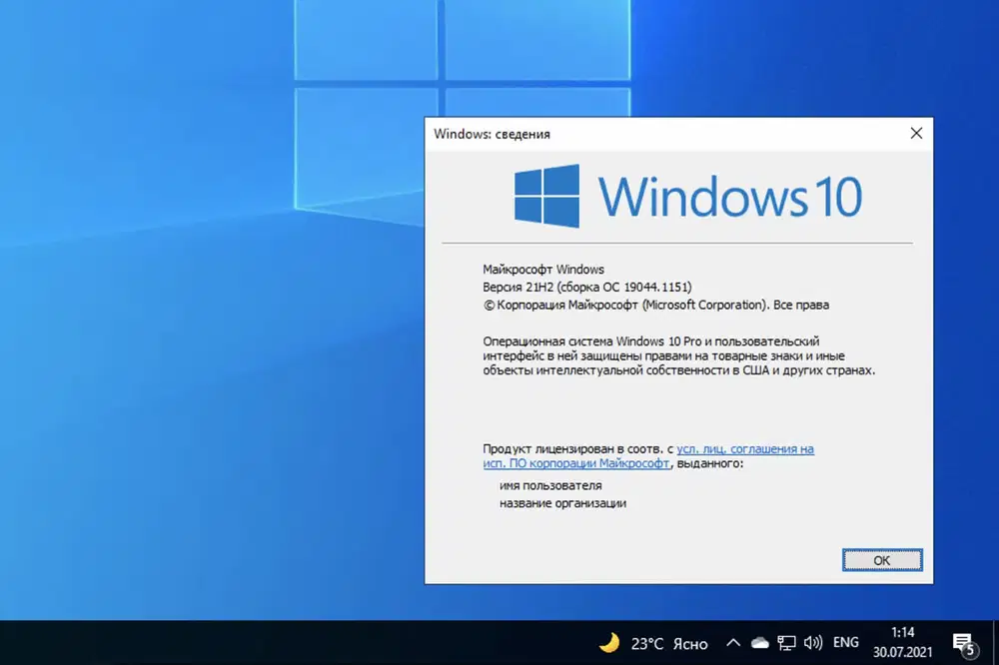The width and height of the screenshot is (999, 665).
Task: Click the clock showing 1:14
Action: point(902,632)
